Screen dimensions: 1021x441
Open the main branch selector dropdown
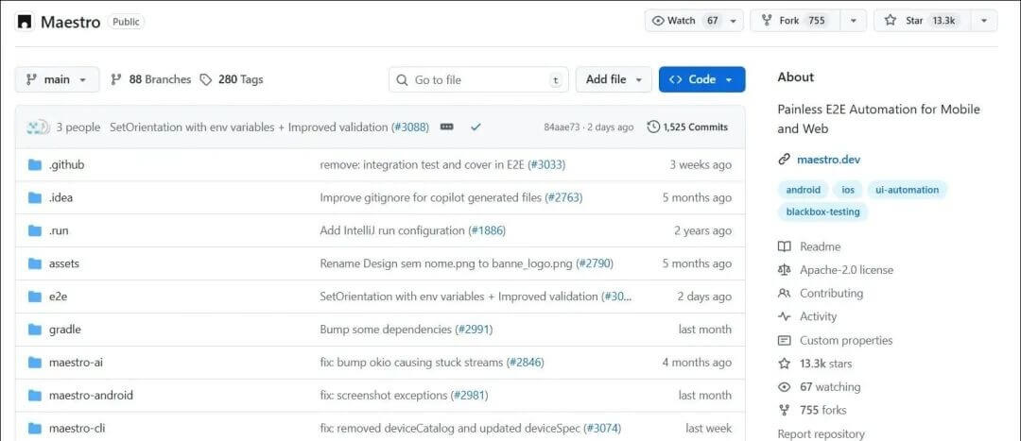coord(58,79)
